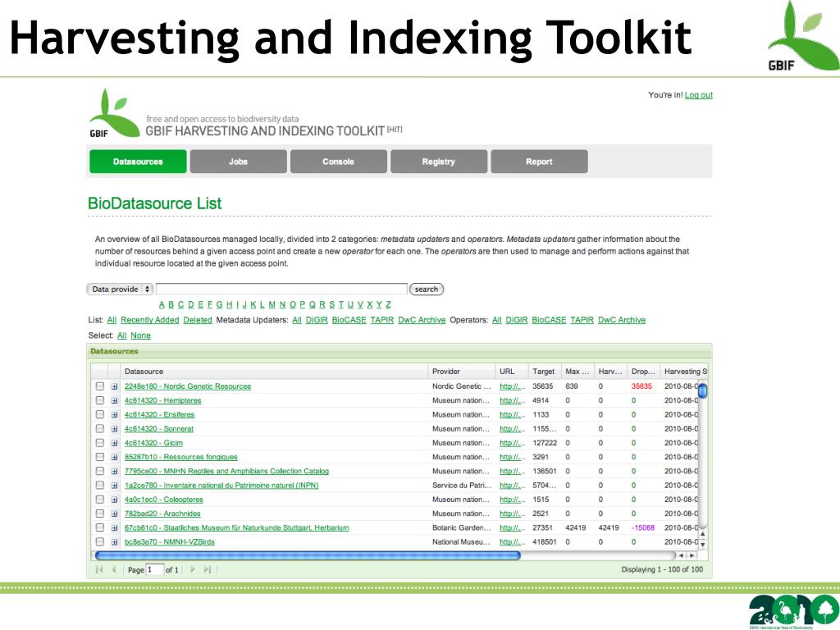Filter datasources by letter M
Viewport: 840px width, 630px height.
tap(272, 305)
